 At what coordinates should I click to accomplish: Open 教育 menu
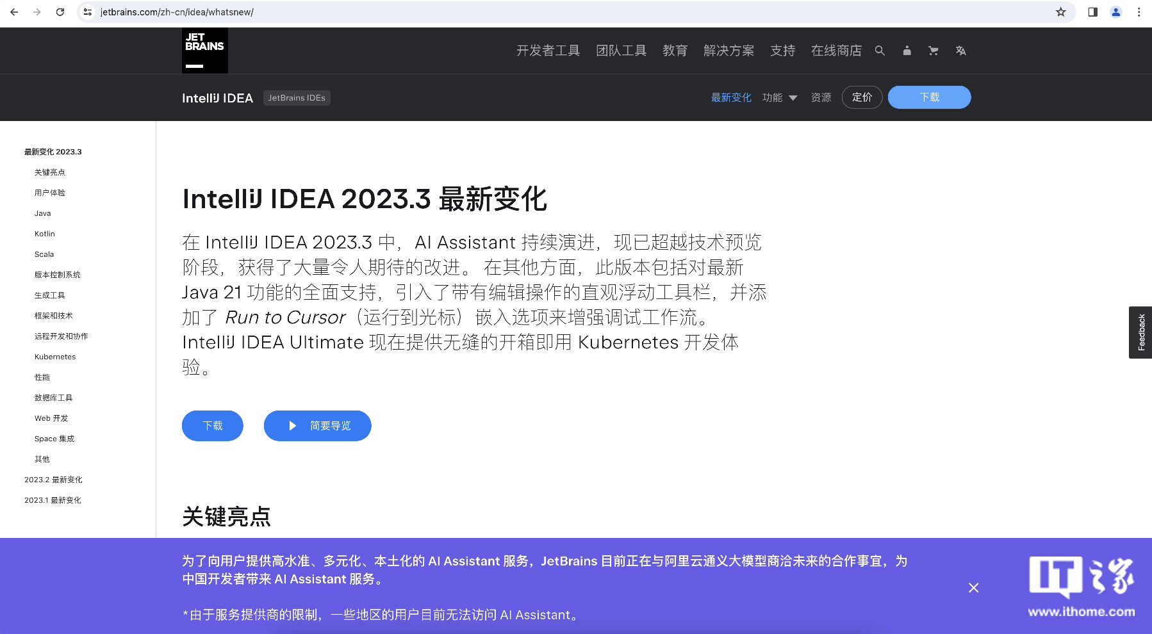click(x=675, y=51)
